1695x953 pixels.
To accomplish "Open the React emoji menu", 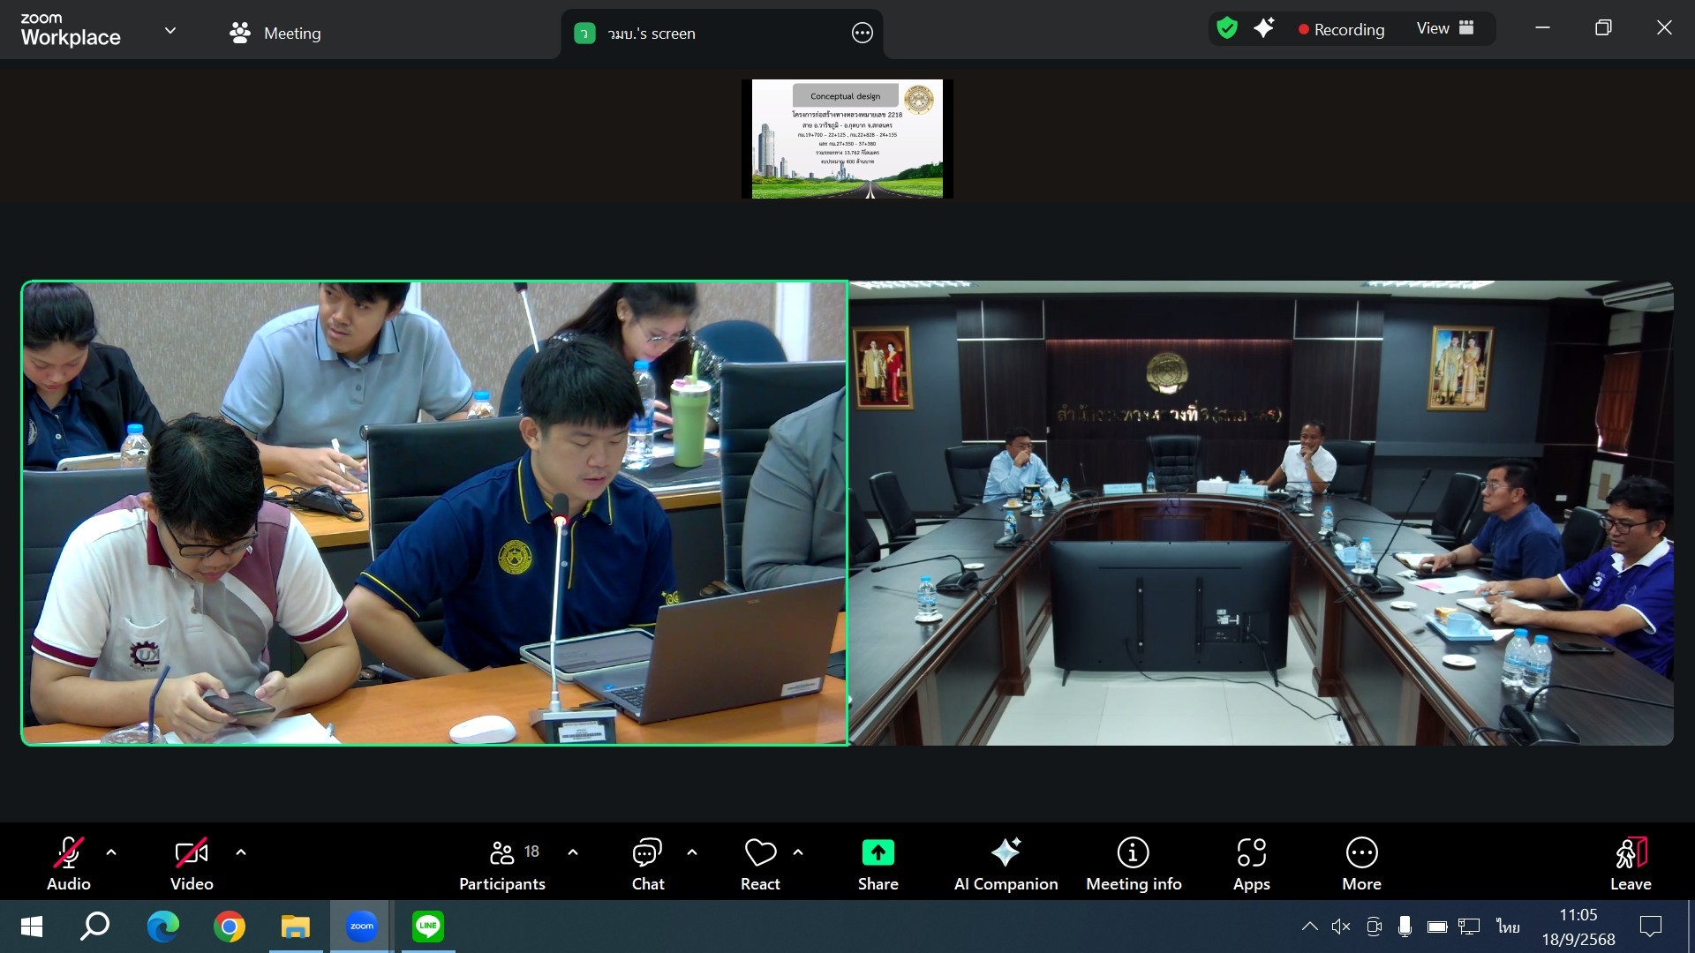I will [760, 863].
